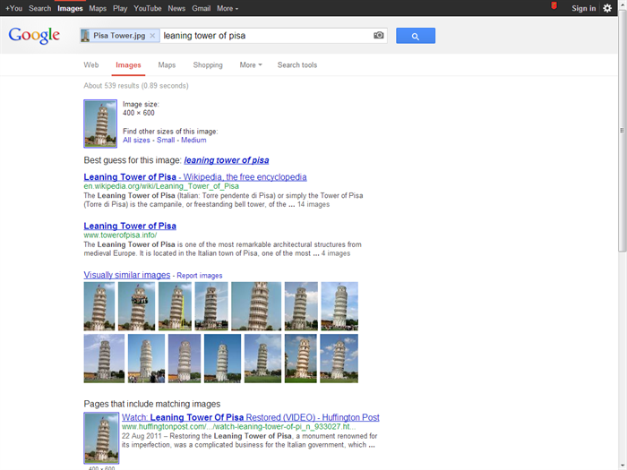Image resolution: width=627 pixels, height=470 pixels.
Task: Switch to the Maps results tab
Action: click(167, 64)
